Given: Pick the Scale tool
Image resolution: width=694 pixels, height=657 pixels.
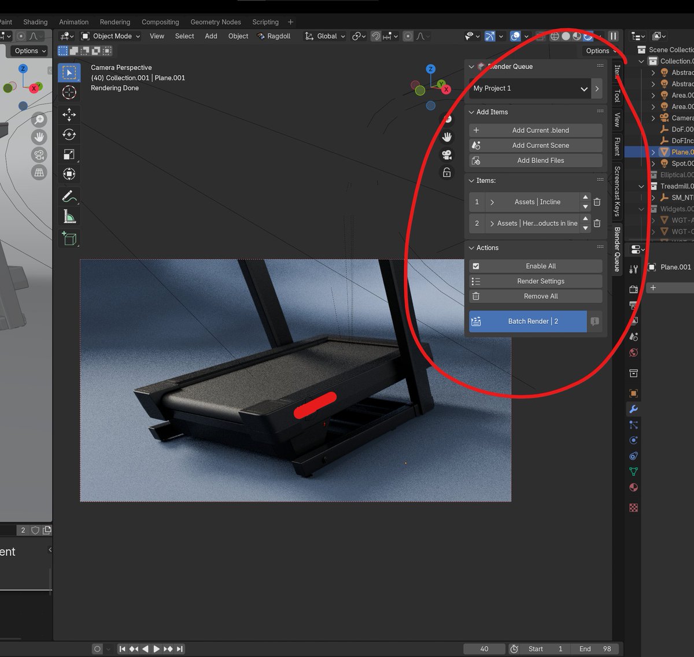Looking at the screenshot, I should [x=69, y=154].
